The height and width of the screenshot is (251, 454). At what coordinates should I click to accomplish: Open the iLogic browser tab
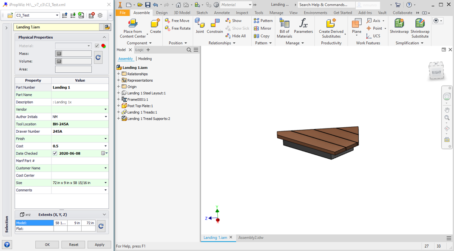click(139, 50)
